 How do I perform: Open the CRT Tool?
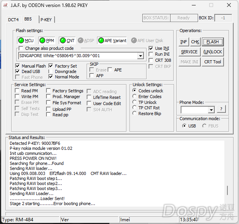click(x=213, y=62)
